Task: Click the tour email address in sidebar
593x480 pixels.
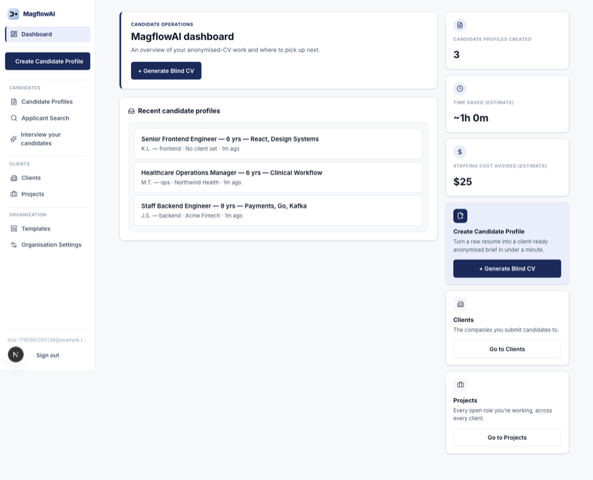Action: pyautogui.click(x=47, y=340)
